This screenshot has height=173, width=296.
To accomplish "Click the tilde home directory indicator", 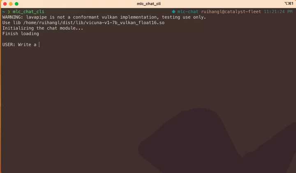I will click(4, 11).
